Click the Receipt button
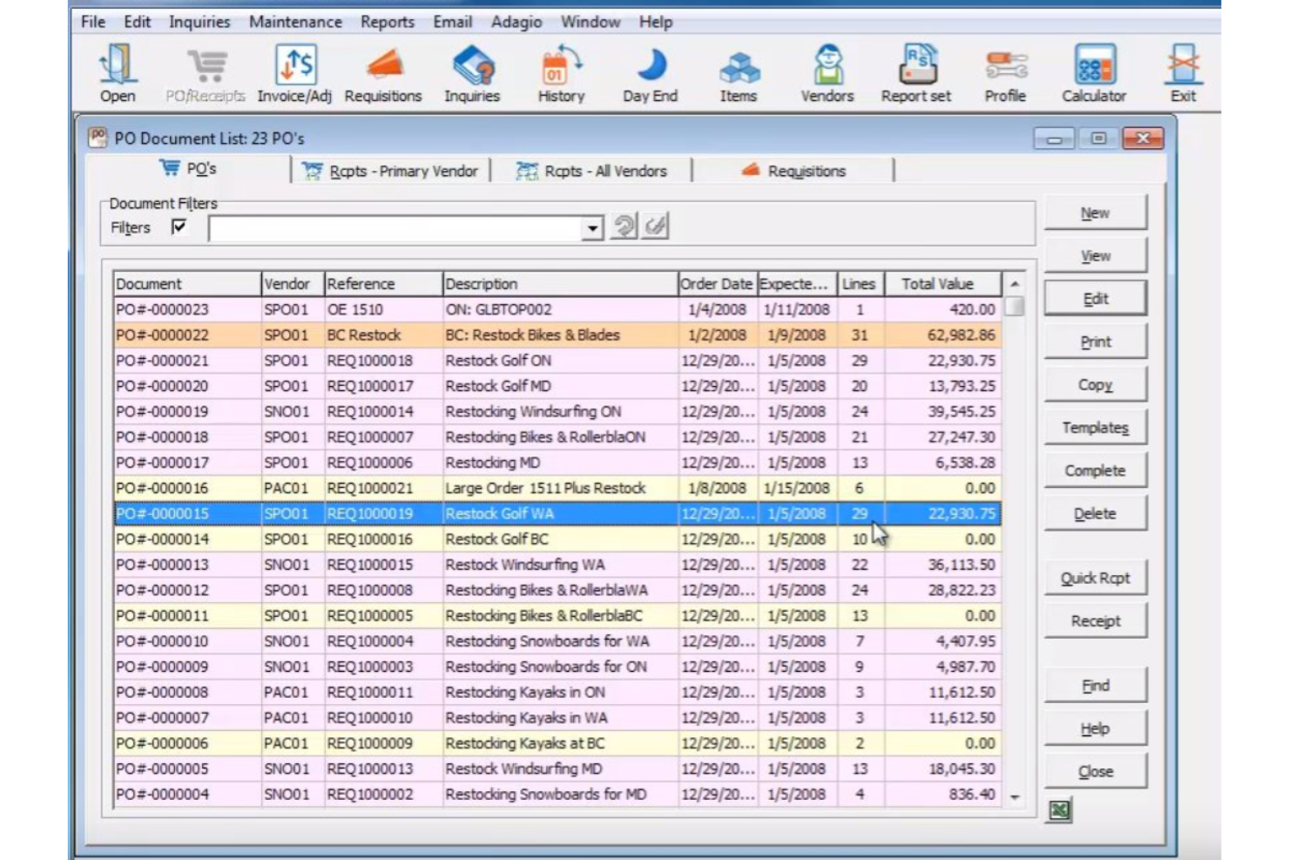Viewport: 1289px width, 860px height. (x=1095, y=620)
